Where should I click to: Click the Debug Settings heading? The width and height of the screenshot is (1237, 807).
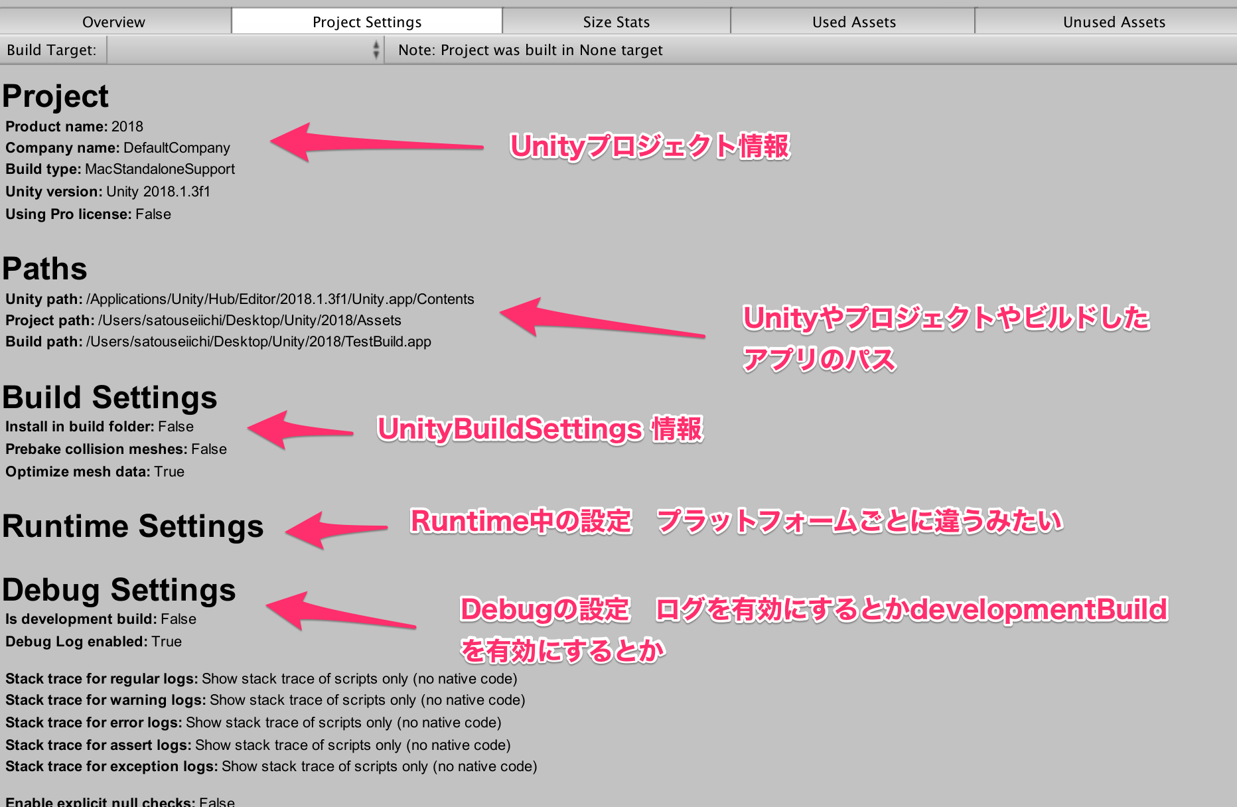click(119, 590)
